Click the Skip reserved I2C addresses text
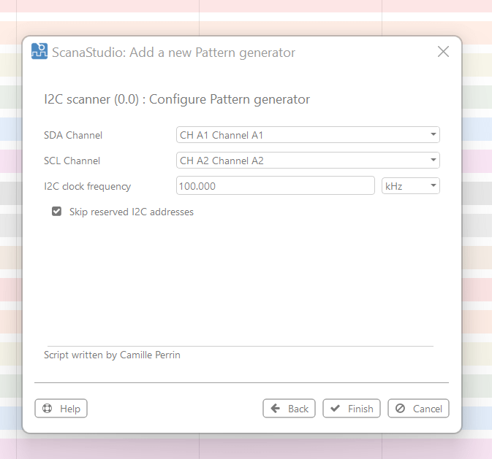Viewport: 492px width, 459px height. pyautogui.click(x=132, y=212)
